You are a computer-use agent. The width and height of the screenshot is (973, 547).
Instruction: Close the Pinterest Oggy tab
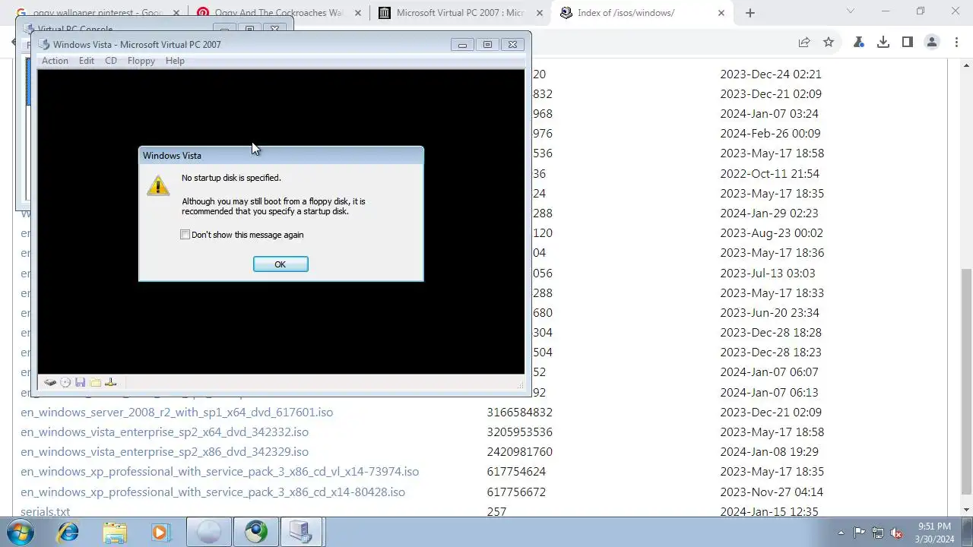[x=357, y=13]
